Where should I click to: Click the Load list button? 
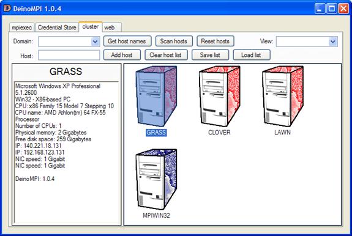[x=252, y=55]
